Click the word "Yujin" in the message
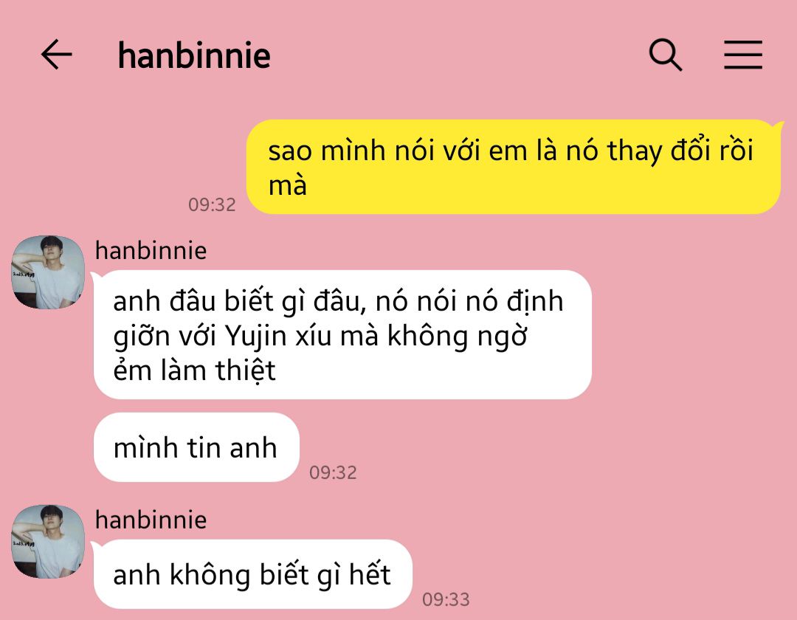 pos(255,337)
